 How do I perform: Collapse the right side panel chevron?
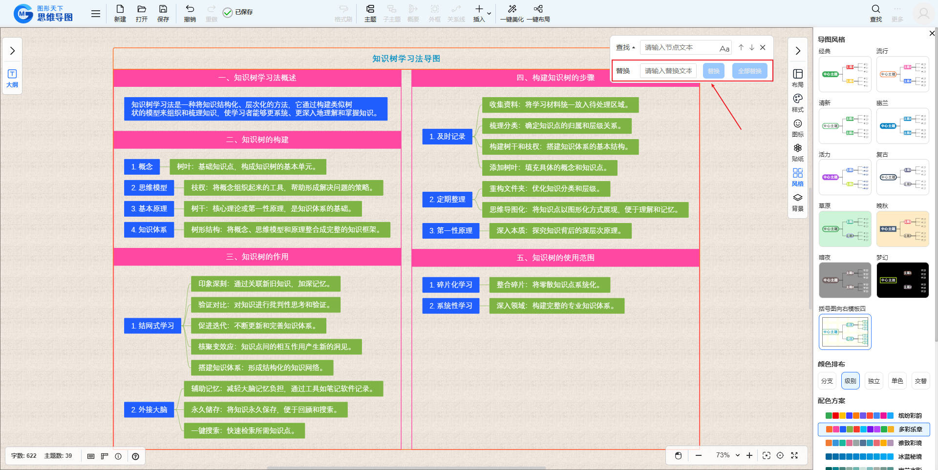point(797,51)
